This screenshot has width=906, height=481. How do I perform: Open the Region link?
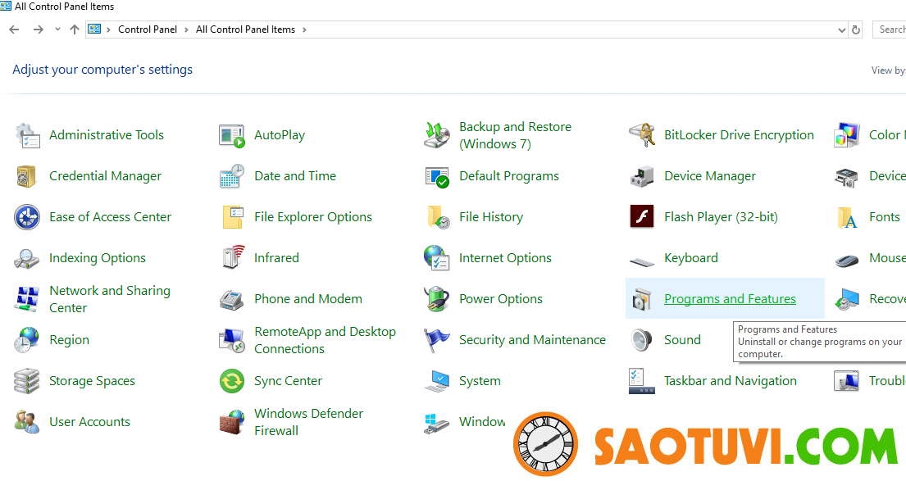click(x=70, y=340)
